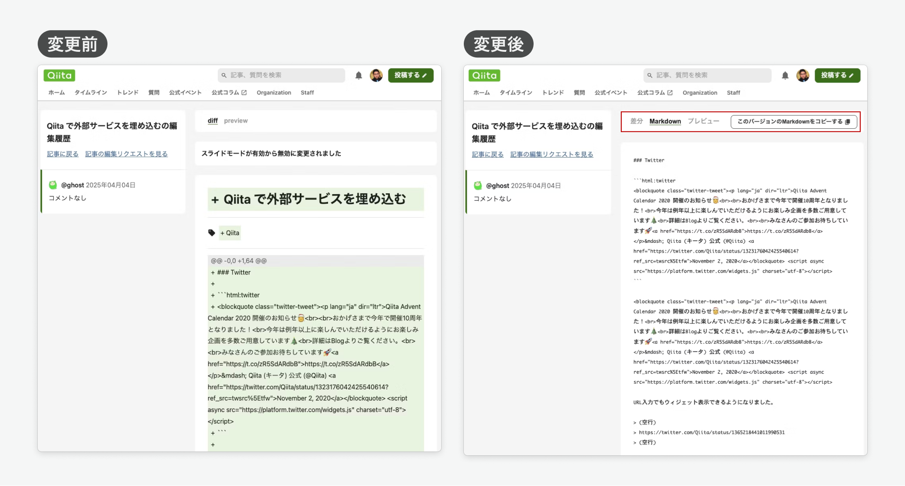
Task: Select the 差分 tab in 変更後
Action: [637, 121]
